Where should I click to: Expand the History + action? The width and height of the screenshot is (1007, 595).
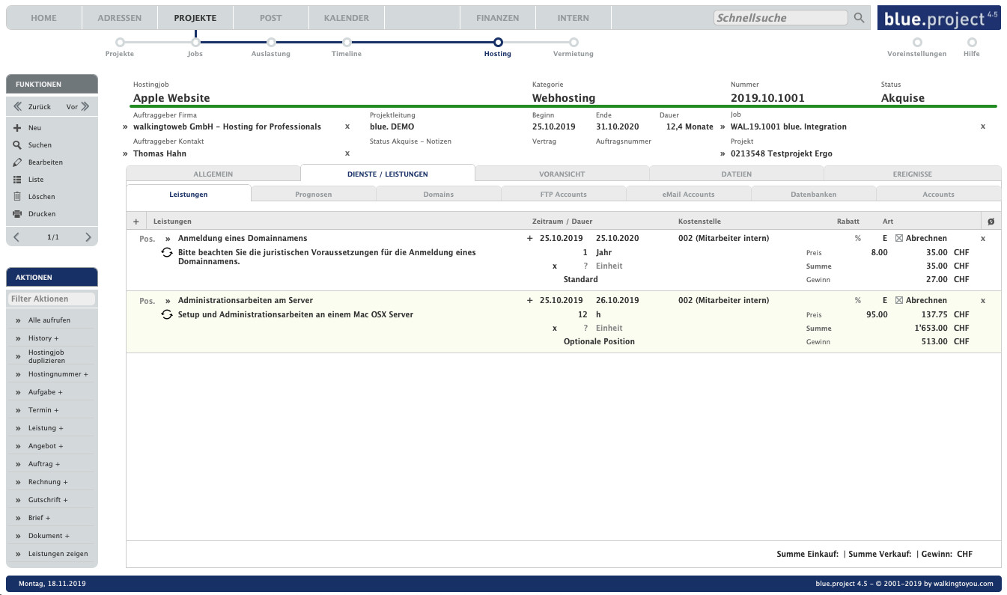pos(43,338)
